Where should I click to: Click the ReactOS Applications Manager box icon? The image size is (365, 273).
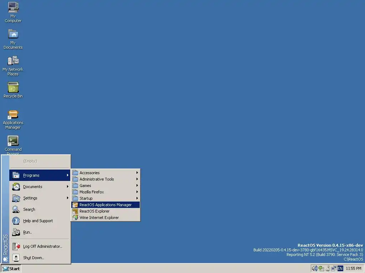(x=75, y=205)
